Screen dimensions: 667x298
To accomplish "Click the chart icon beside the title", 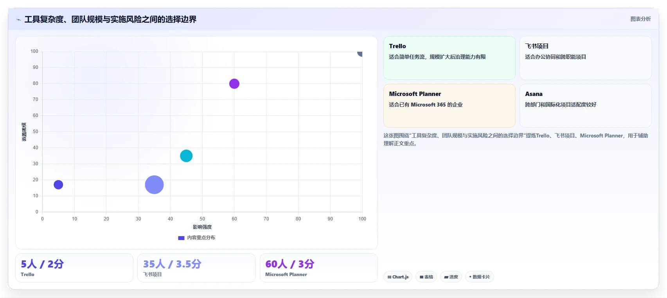I will [18, 20].
